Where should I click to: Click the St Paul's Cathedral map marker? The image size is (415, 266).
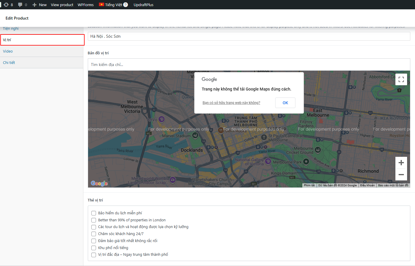point(264,137)
